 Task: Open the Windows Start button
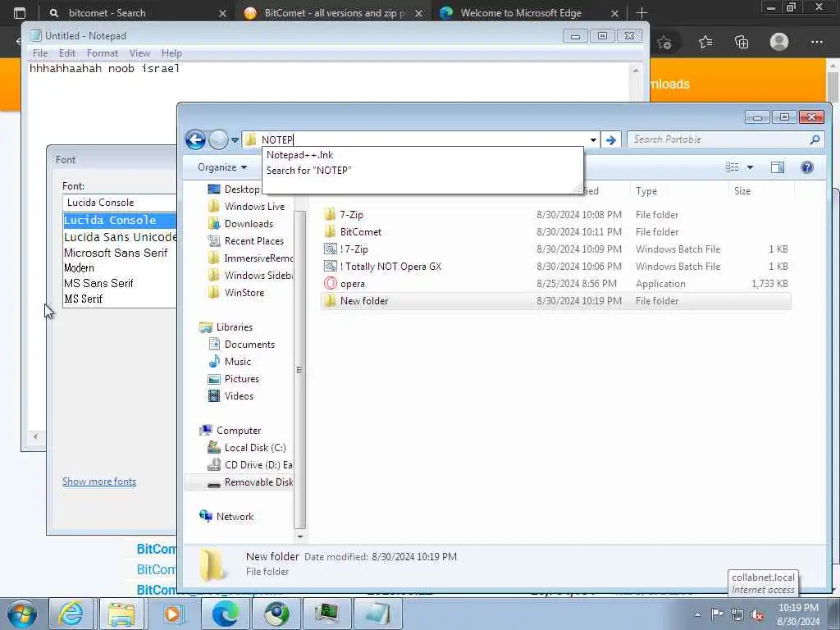click(x=22, y=614)
